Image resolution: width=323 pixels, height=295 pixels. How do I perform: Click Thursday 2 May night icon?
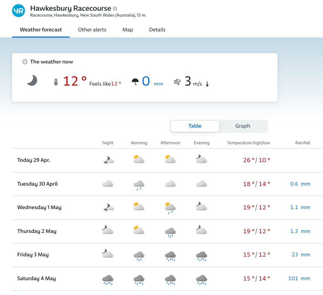point(108,230)
